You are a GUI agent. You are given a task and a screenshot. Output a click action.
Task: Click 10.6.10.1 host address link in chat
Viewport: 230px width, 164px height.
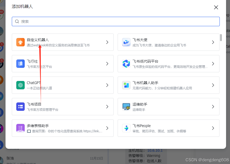pyautogui.click(x=155, y=150)
